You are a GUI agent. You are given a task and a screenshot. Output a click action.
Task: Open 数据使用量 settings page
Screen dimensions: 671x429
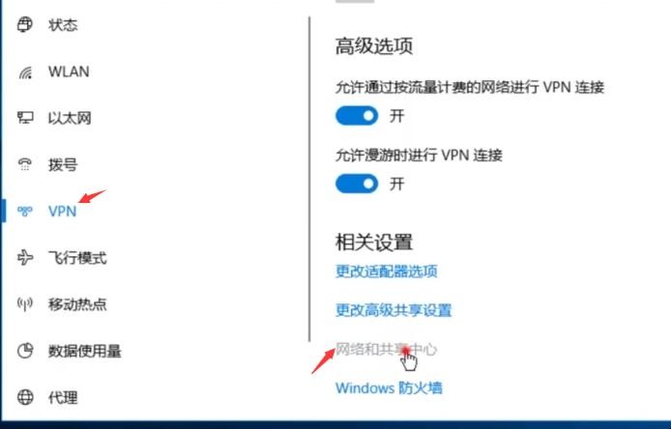85,351
